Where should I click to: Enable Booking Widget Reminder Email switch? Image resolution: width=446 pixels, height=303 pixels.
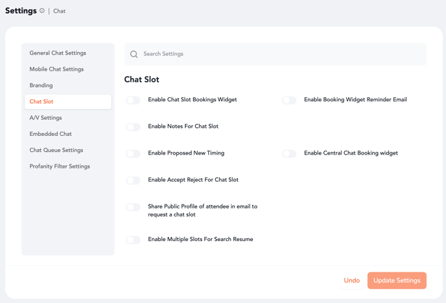pos(289,100)
